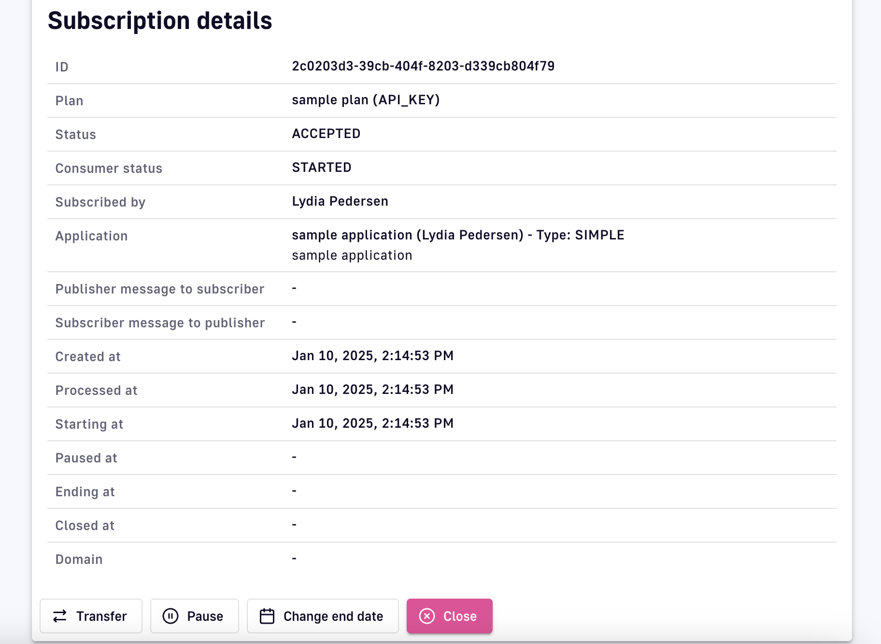Click the STARTED consumer status value
Screen dimensions: 881x644
(x=322, y=168)
